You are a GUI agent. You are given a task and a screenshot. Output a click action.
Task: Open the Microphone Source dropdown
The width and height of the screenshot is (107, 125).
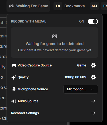[81, 89]
